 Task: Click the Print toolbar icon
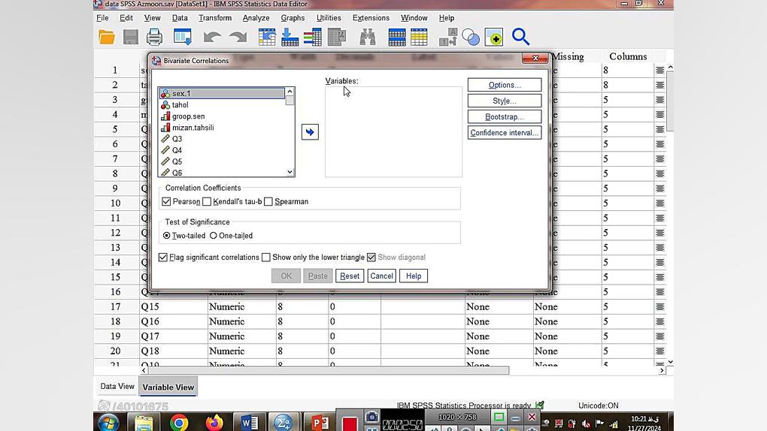point(154,37)
